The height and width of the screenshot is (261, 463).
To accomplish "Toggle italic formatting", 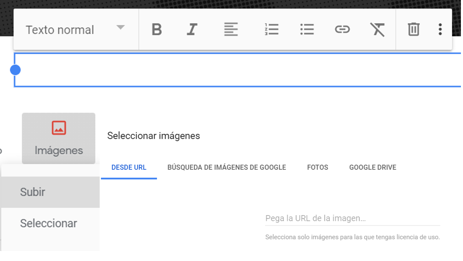I will coord(192,30).
